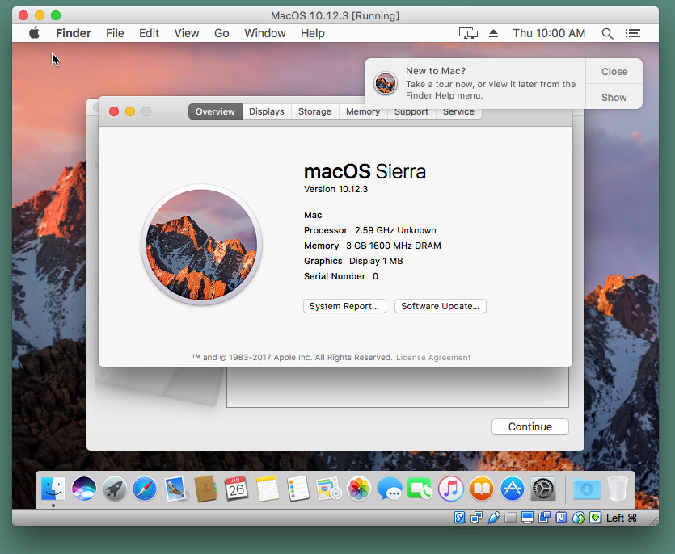
Task: Click the New to Mac notification body
Action: tap(475, 83)
